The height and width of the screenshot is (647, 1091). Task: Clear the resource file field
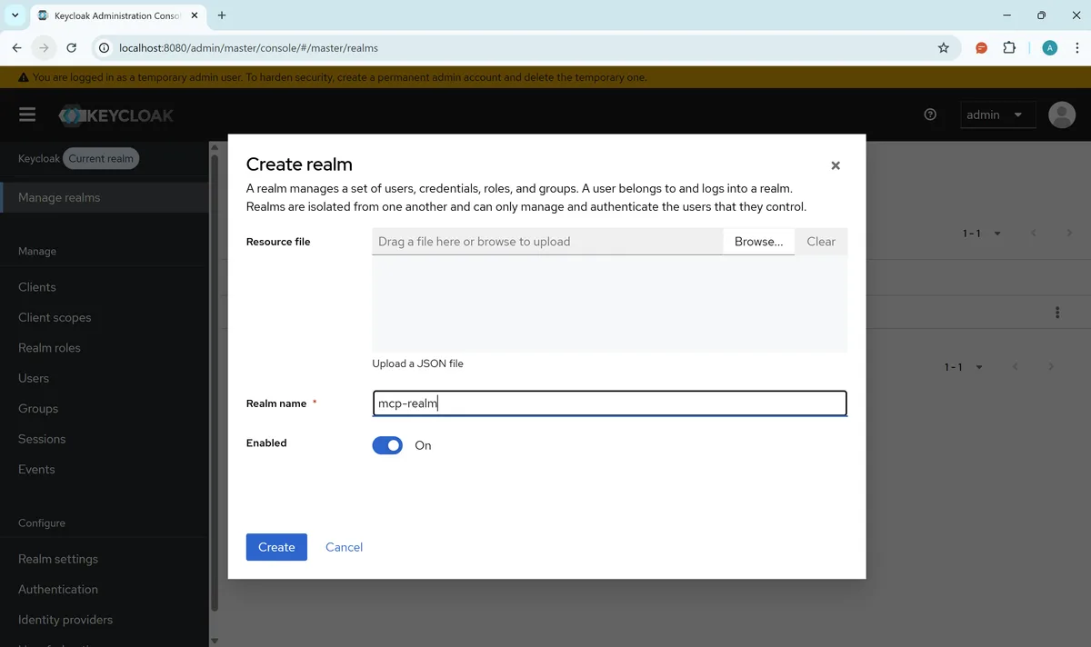821,242
